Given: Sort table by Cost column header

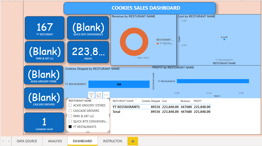Looking at the screenshot, I should click(165, 101).
